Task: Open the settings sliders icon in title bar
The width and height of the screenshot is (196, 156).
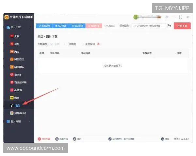Action: pyautogui.click(x=167, y=17)
